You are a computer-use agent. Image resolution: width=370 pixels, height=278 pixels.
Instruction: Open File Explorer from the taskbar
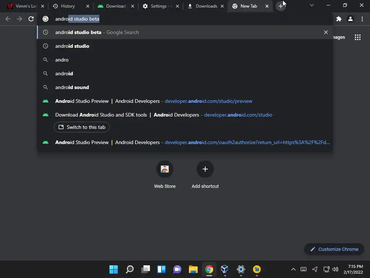tap(193, 269)
